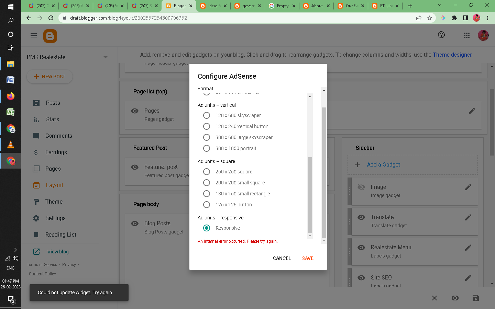
Task: Edit the Image gadget pencil icon
Action: click(x=468, y=187)
